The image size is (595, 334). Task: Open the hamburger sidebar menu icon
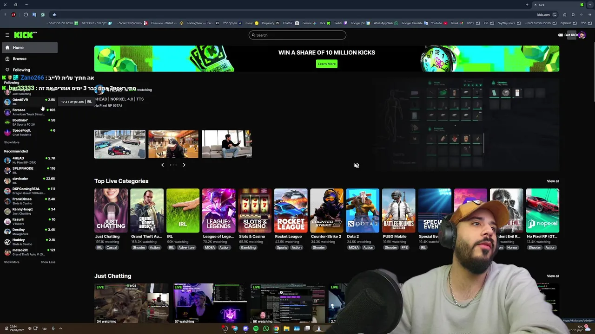7,35
